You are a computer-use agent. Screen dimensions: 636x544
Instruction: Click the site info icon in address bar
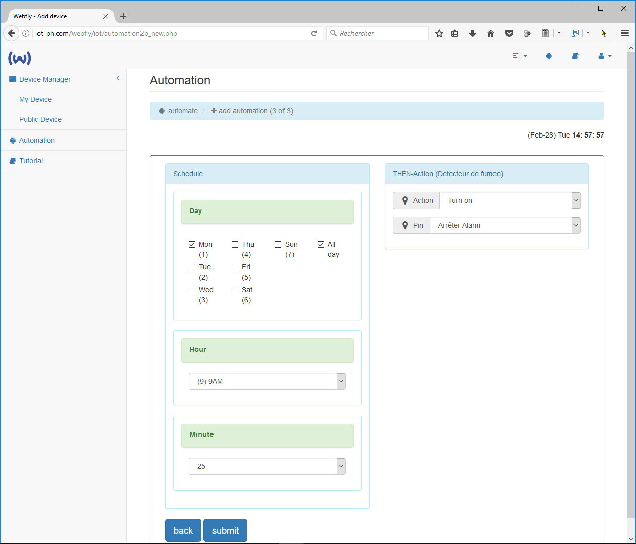(26, 33)
